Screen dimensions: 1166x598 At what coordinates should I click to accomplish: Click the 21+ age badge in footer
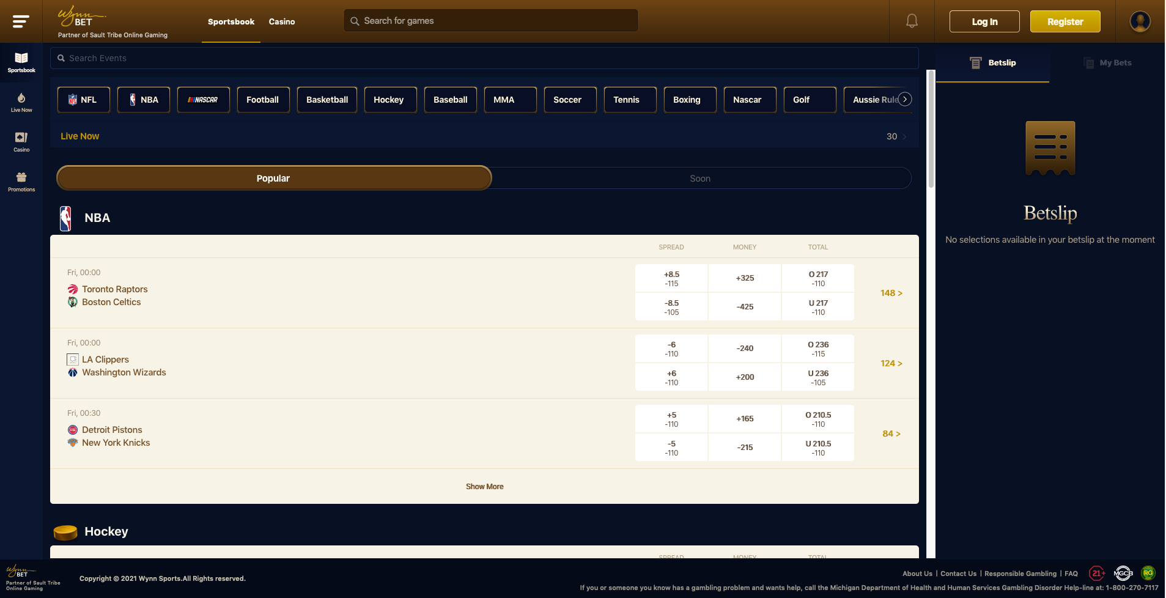click(1097, 574)
